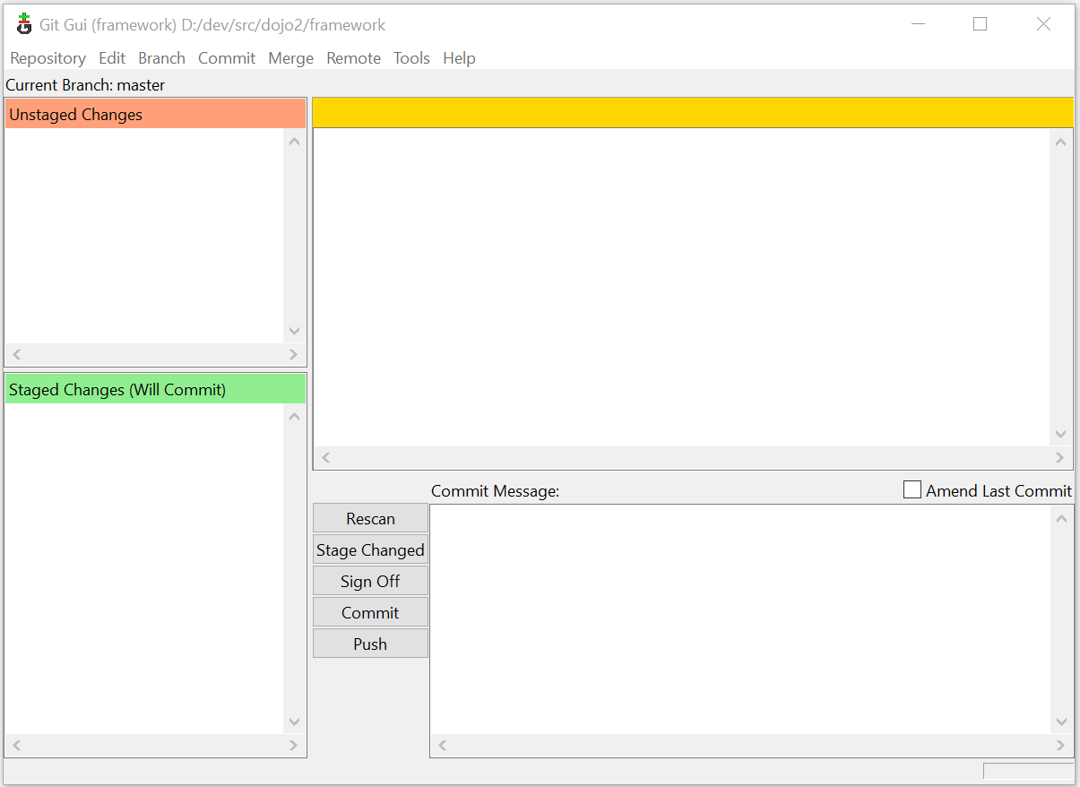Click the Commit button beside the message box
This screenshot has height=787, width=1080.
[370, 612]
